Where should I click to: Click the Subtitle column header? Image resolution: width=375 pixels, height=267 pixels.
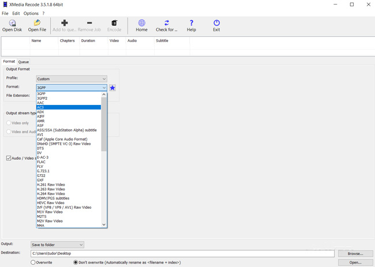tap(172, 40)
